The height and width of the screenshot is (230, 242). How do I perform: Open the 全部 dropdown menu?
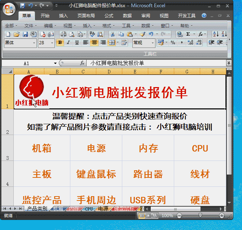[x=11, y=26]
